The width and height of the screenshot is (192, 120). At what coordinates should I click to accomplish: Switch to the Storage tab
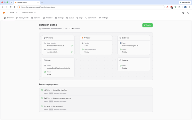(x=59, y=18)
